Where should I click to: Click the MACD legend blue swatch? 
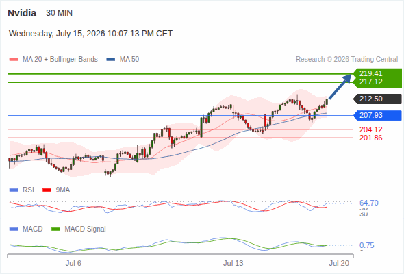tap(14, 229)
